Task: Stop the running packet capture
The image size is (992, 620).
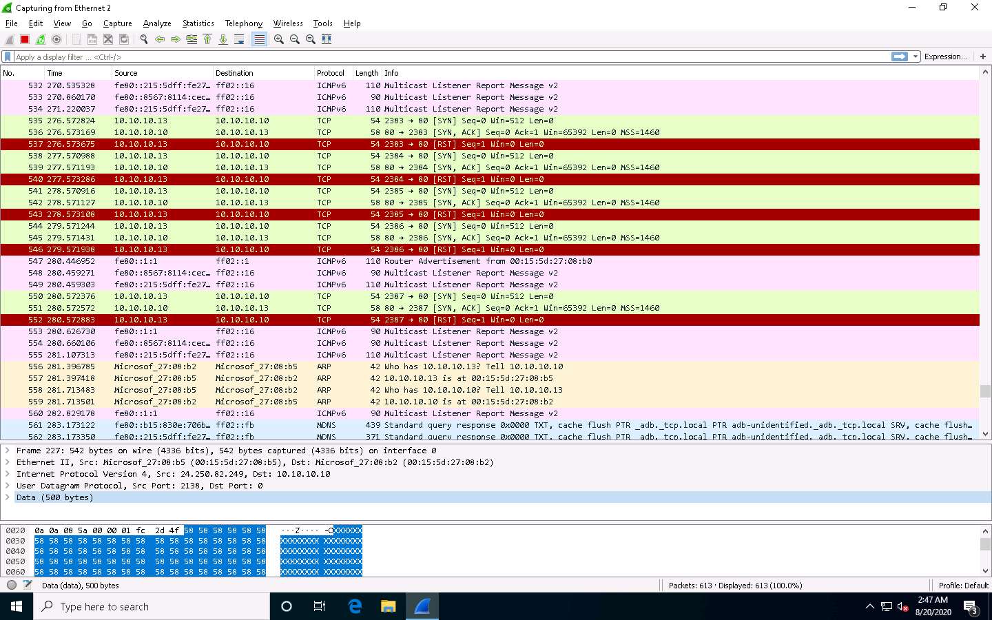Action: 25,39
